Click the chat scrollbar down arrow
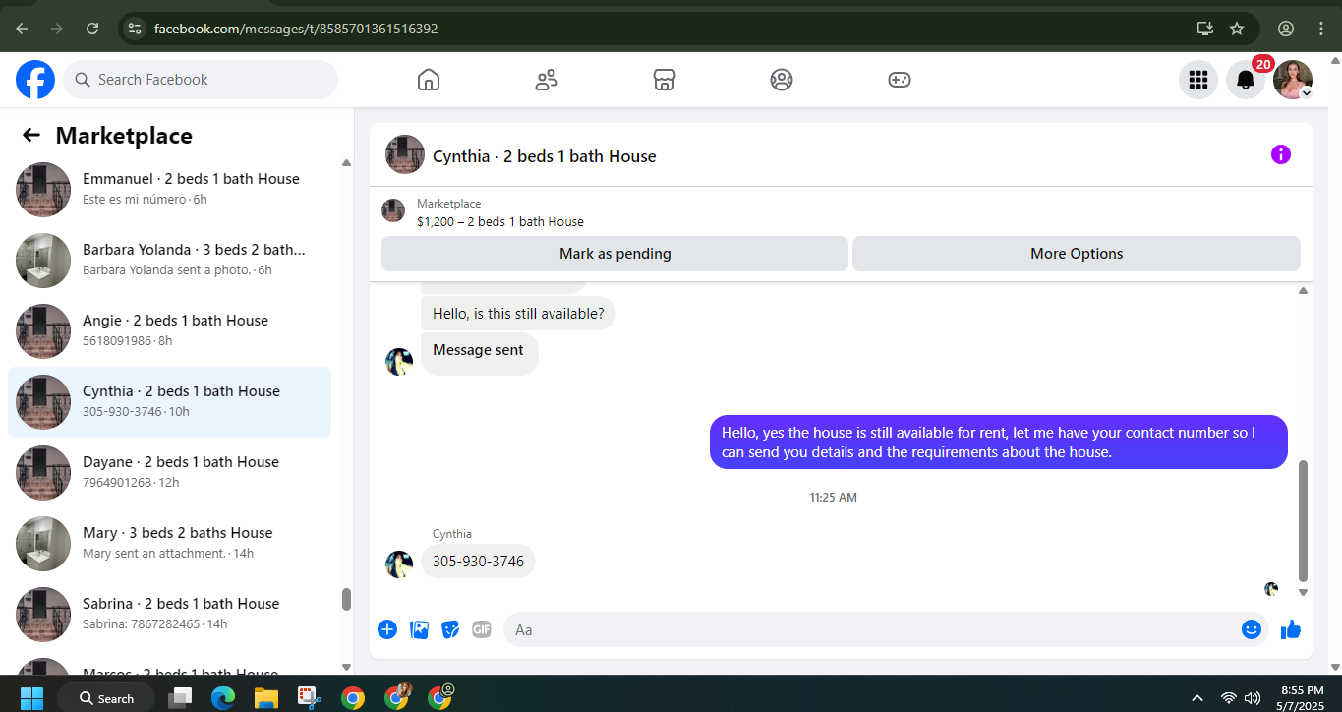This screenshot has width=1342, height=712. point(1304,593)
